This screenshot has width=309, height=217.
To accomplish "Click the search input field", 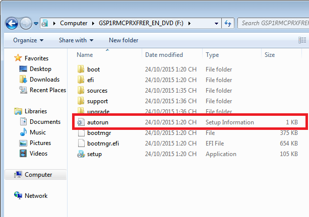I will [272, 23].
